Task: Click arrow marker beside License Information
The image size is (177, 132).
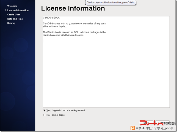Action: pos(5,10)
